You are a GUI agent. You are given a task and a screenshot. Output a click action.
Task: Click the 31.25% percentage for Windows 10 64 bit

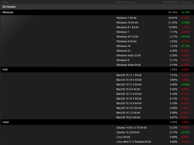tap(173, 22)
